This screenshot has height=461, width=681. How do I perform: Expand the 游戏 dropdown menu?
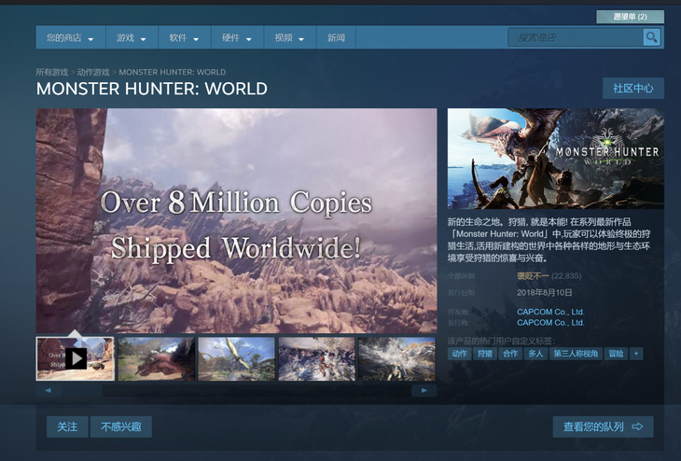pos(132,38)
